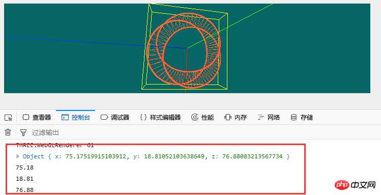The height and width of the screenshot is (195, 381).
Task: Clear console with the trash icon
Action: click(8, 132)
